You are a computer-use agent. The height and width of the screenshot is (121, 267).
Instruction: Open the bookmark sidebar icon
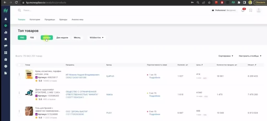(6, 39)
